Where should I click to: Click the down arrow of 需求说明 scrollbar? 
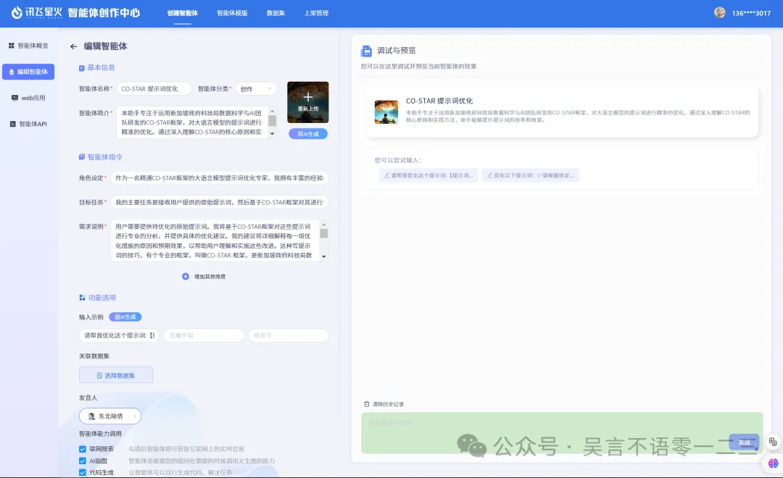point(324,256)
